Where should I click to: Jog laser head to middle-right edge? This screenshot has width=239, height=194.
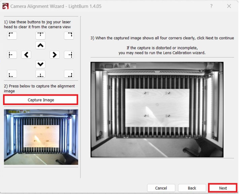coord(69,55)
